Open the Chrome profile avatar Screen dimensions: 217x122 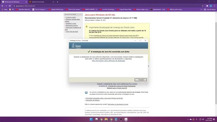[211, 6]
